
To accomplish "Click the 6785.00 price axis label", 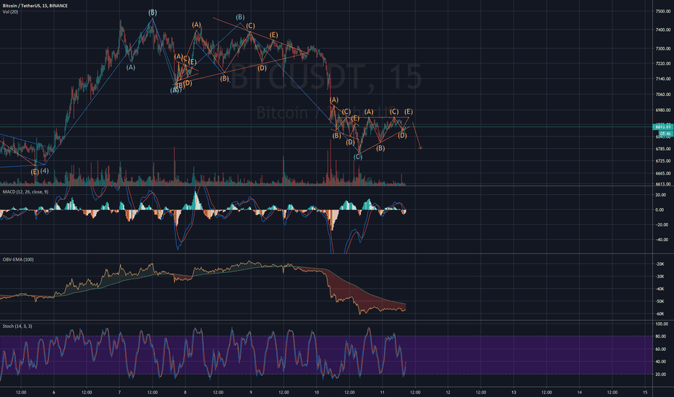I will tap(662, 149).
